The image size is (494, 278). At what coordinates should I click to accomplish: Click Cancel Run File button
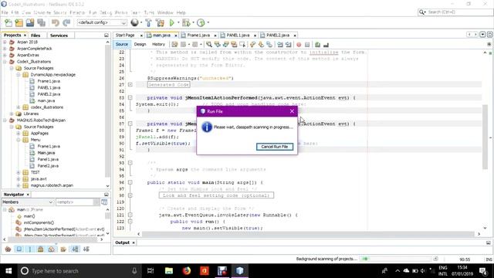(275, 147)
